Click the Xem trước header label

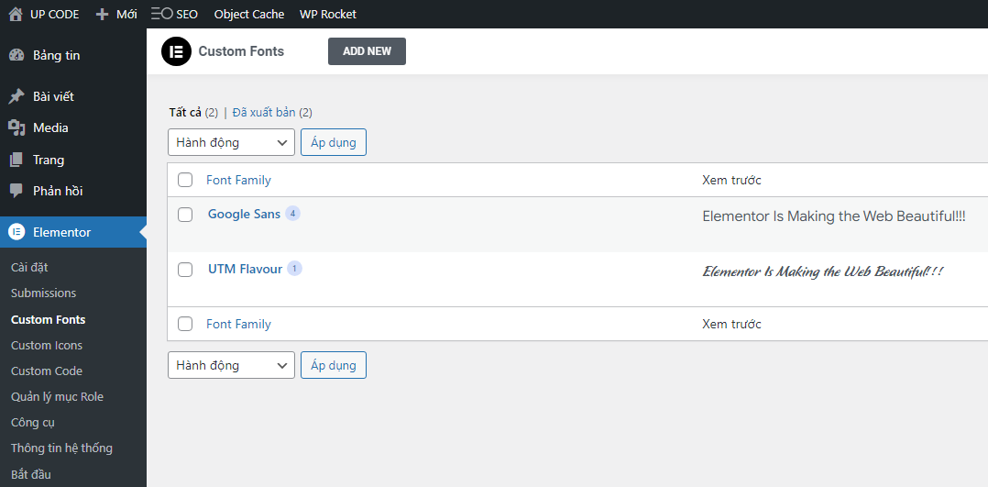(731, 181)
